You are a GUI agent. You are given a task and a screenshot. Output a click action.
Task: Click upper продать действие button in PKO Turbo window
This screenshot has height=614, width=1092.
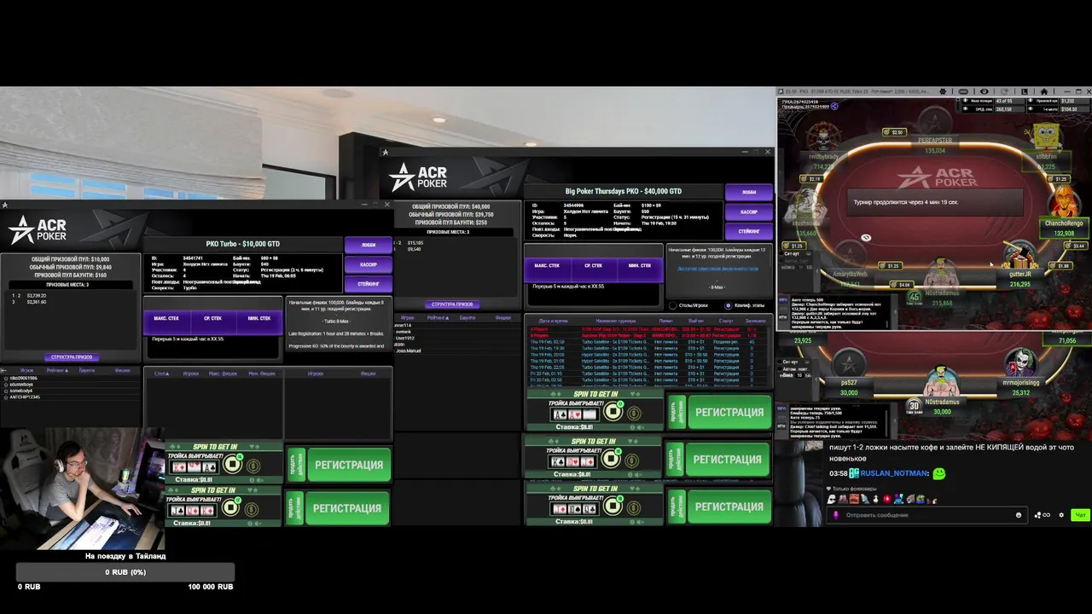(296, 465)
